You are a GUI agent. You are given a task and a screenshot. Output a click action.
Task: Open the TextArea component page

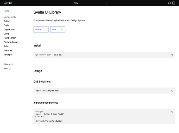8,50
